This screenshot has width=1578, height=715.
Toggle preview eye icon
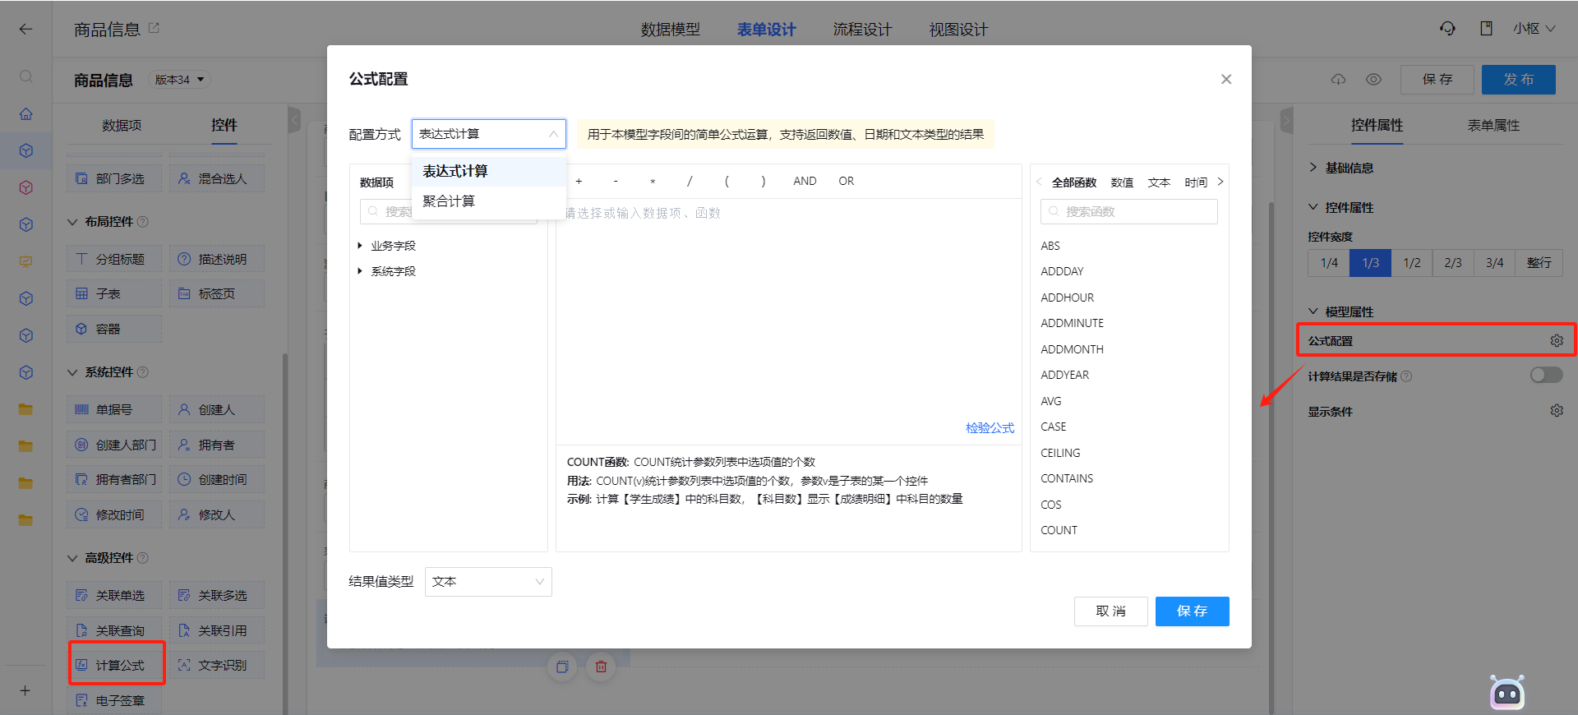[1373, 80]
